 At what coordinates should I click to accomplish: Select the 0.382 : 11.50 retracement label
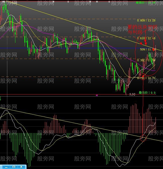[x=146, y=60]
